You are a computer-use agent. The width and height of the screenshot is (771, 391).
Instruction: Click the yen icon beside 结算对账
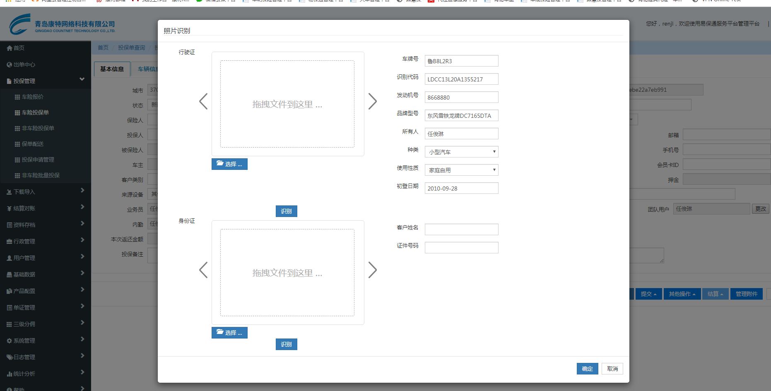[x=10, y=208]
